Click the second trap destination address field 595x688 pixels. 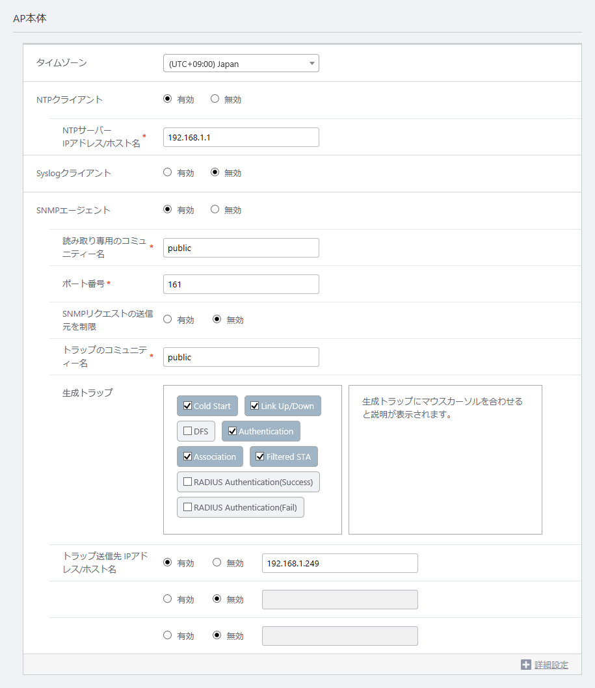point(340,600)
